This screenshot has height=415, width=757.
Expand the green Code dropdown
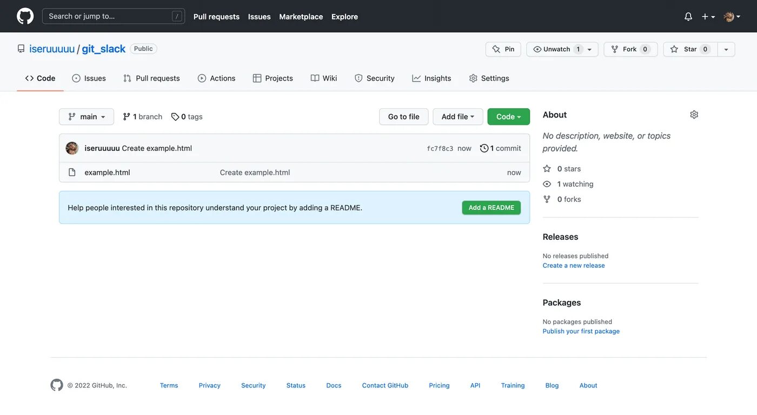click(x=508, y=117)
